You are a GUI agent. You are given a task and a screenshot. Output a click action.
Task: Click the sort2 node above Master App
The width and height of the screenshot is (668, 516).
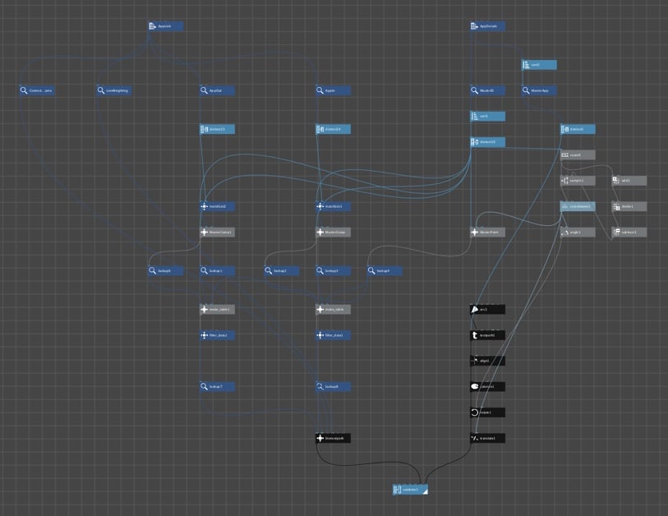tap(539, 65)
